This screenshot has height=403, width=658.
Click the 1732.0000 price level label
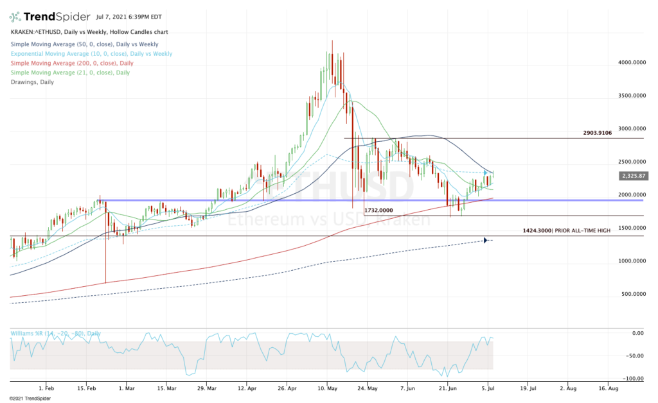(378, 209)
